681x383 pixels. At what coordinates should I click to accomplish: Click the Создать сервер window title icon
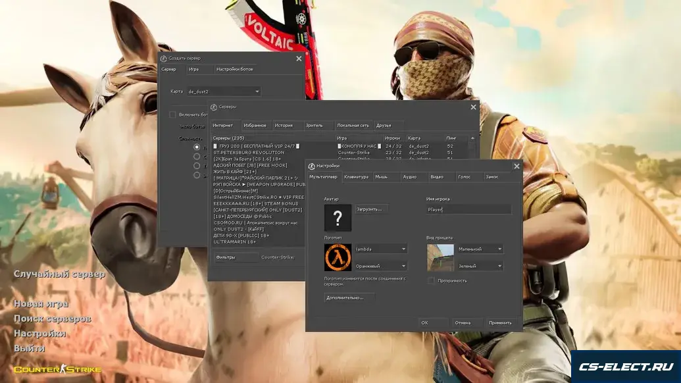[163, 59]
